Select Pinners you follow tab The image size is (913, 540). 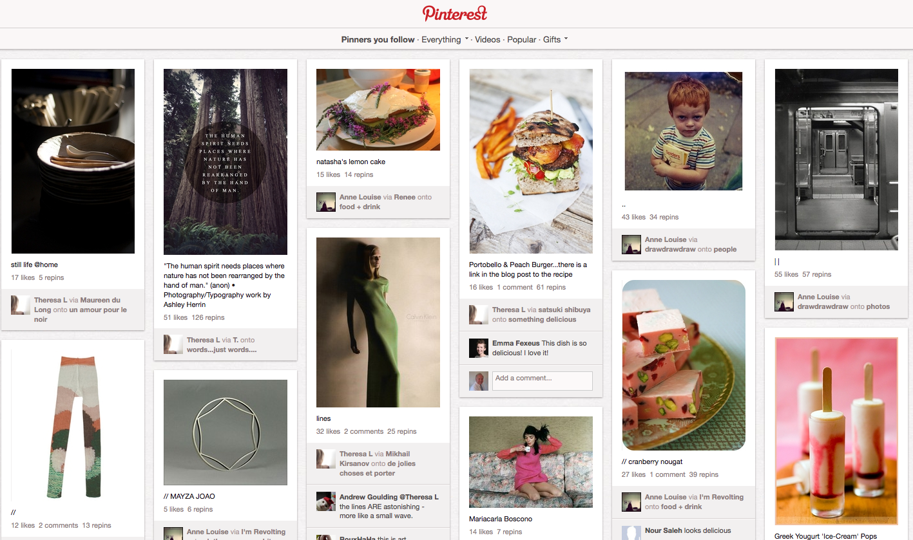click(x=378, y=39)
